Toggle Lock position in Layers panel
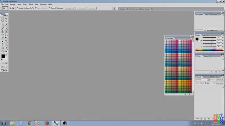Viewport: 225px width, 126px height. pyautogui.click(x=205, y=83)
